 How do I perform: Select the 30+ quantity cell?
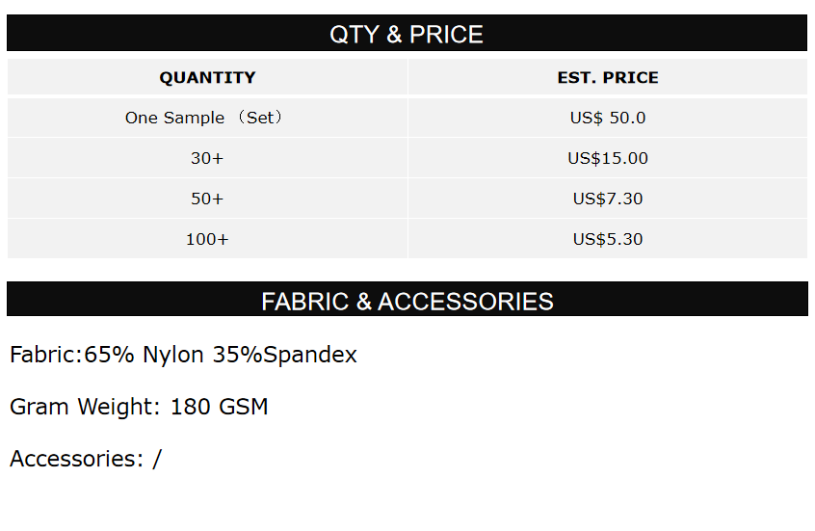(x=207, y=159)
